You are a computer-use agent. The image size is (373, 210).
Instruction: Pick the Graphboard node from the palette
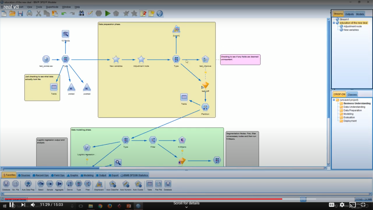pyautogui.click(x=99, y=184)
